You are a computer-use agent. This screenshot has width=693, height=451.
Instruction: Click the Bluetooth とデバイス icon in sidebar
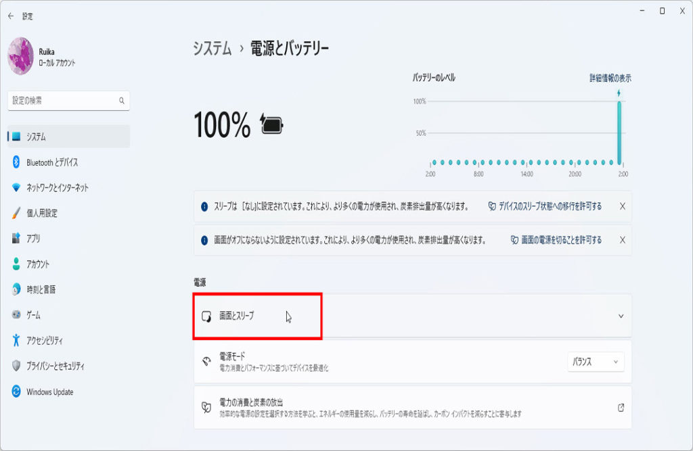(16, 162)
